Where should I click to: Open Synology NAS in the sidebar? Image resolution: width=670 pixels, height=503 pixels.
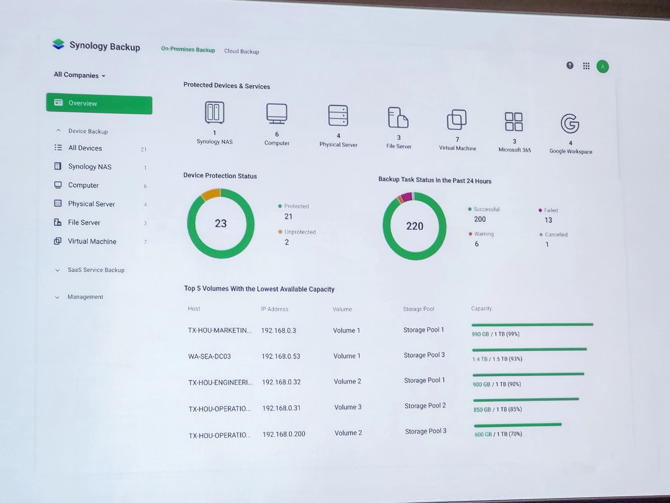(100, 167)
